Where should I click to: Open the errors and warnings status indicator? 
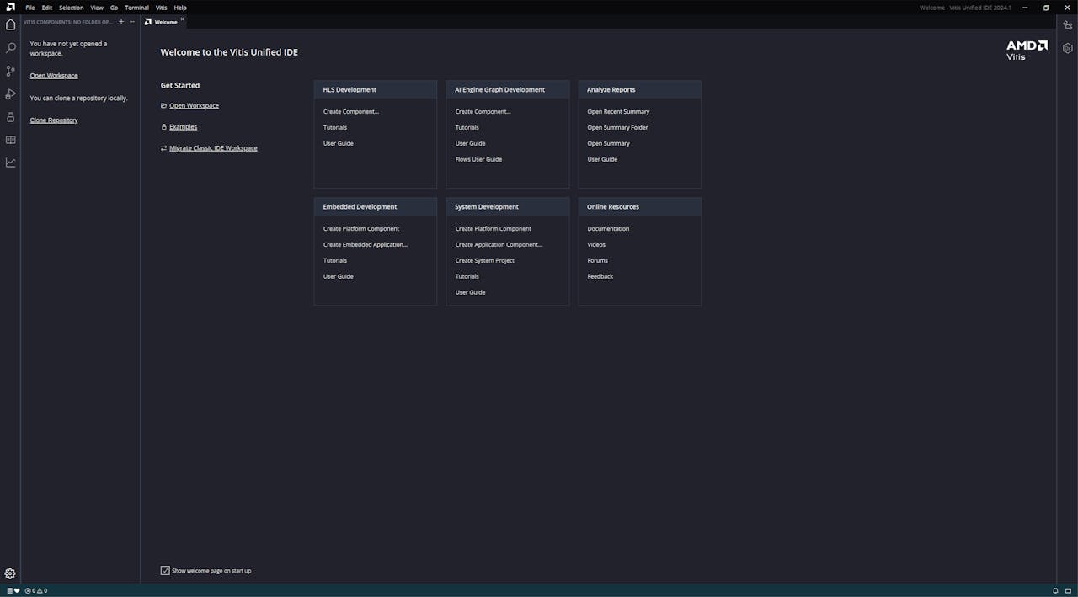coord(36,591)
